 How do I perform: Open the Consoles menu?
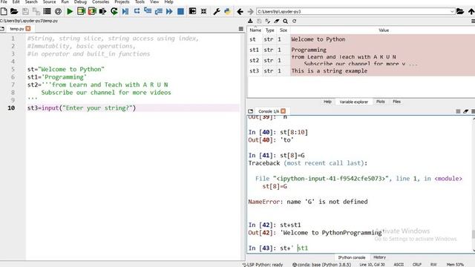(x=101, y=1)
